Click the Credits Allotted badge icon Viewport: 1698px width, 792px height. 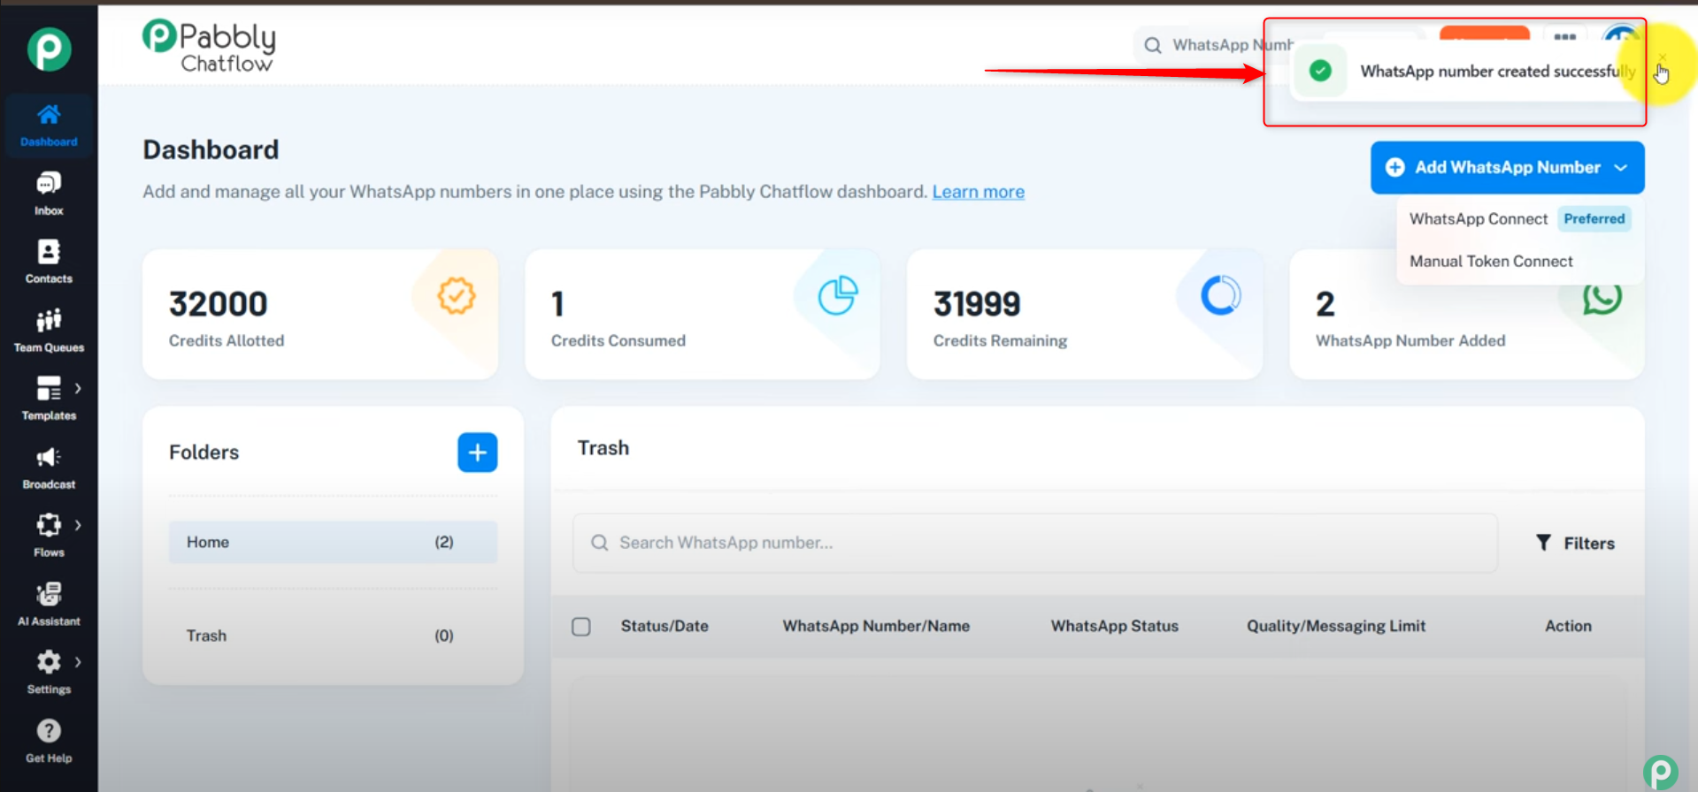pos(457,296)
